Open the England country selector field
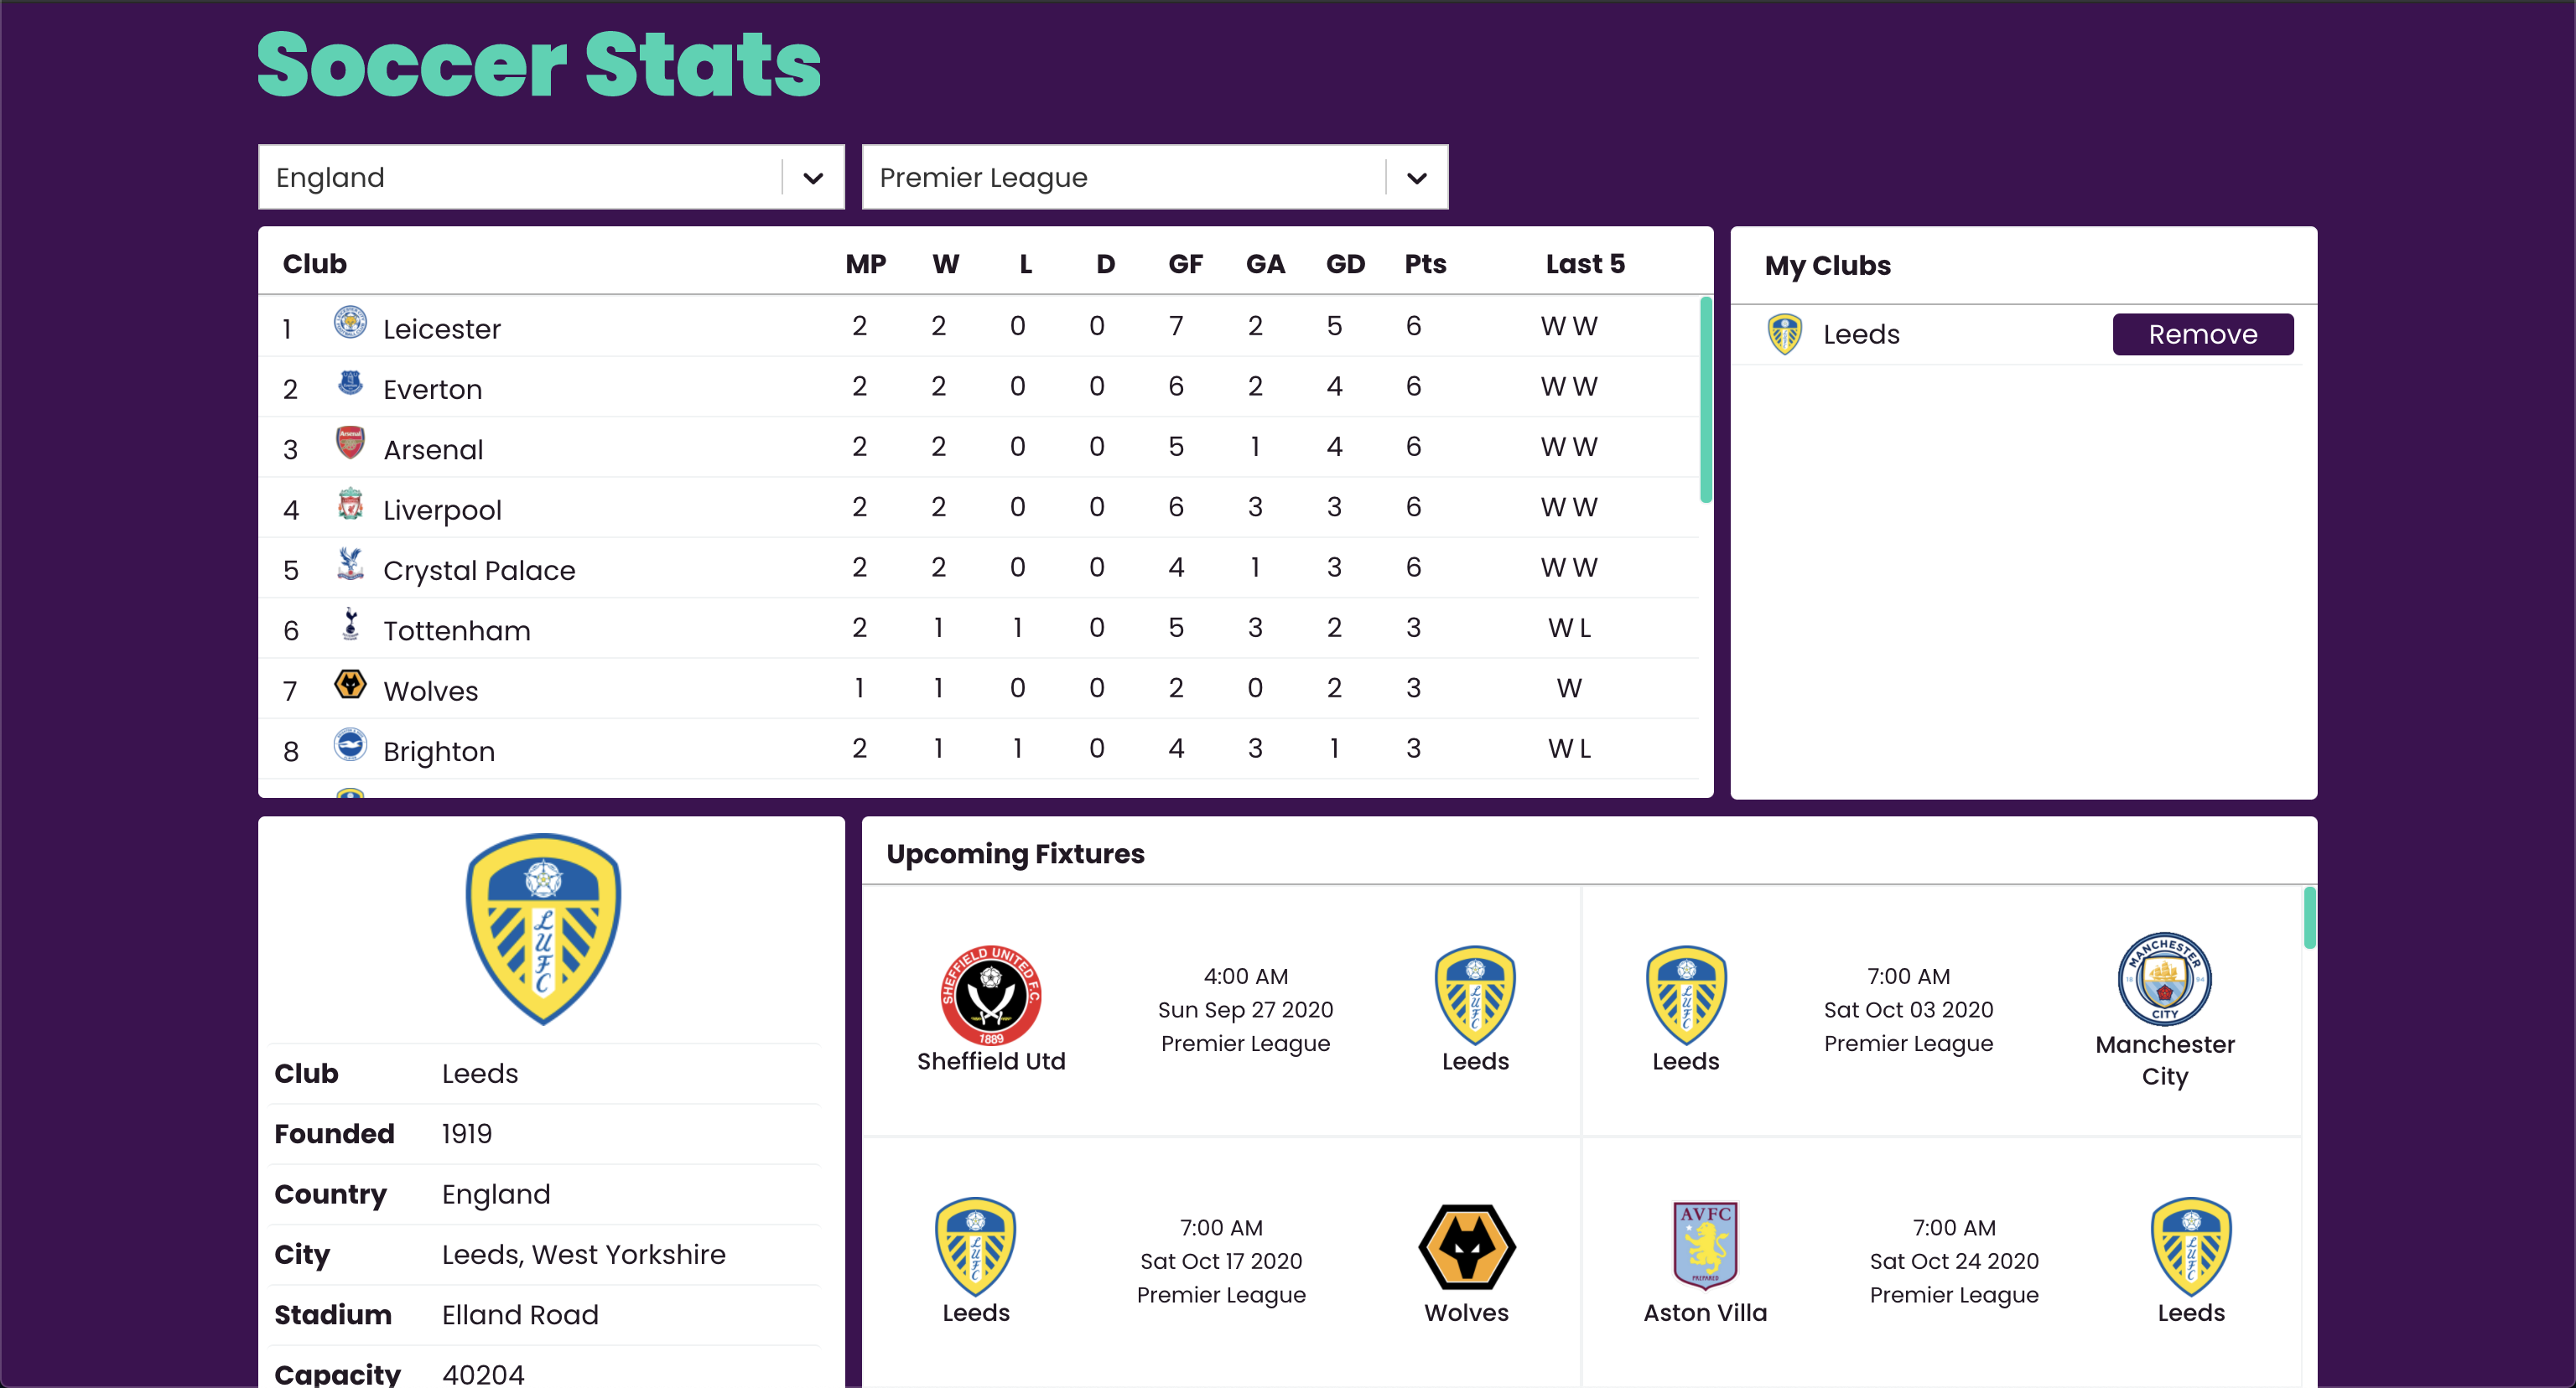This screenshot has width=2576, height=1388. click(x=551, y=178)
